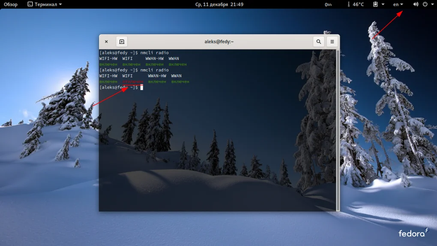
Task: Close the aleks@fedy terminal window
Action: pyautogui.click(x=106, y=41)
